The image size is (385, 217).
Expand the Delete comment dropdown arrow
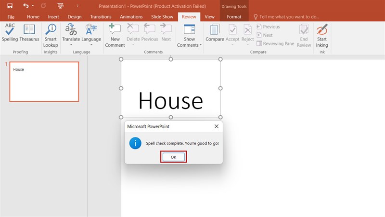[x=133, y=45]
